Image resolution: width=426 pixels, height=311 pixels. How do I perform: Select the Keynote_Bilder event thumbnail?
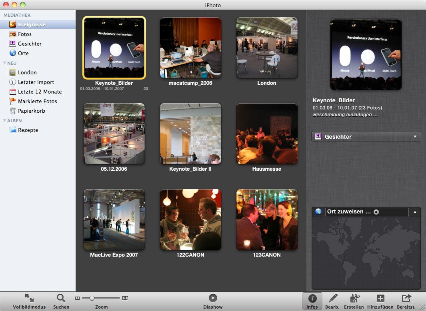tap(114, 48)
